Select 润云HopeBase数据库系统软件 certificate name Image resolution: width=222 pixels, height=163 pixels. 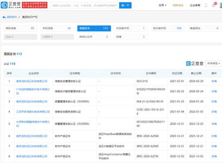(115, 136)
